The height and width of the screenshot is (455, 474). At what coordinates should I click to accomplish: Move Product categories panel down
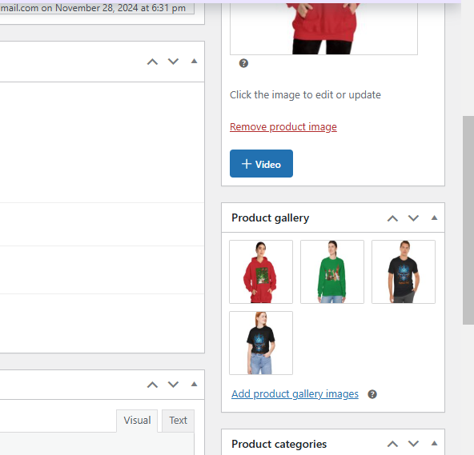(413, 444)
